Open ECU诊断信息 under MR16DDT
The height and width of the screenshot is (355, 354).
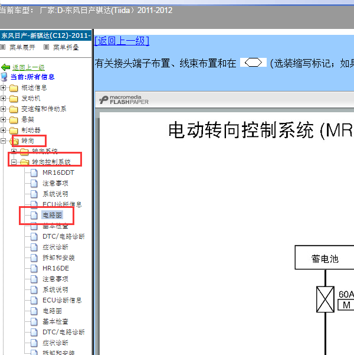tap(62, 204)
